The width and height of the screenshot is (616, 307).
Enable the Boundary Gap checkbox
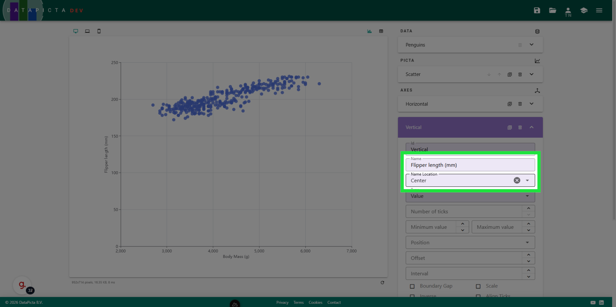pos(412,286)
